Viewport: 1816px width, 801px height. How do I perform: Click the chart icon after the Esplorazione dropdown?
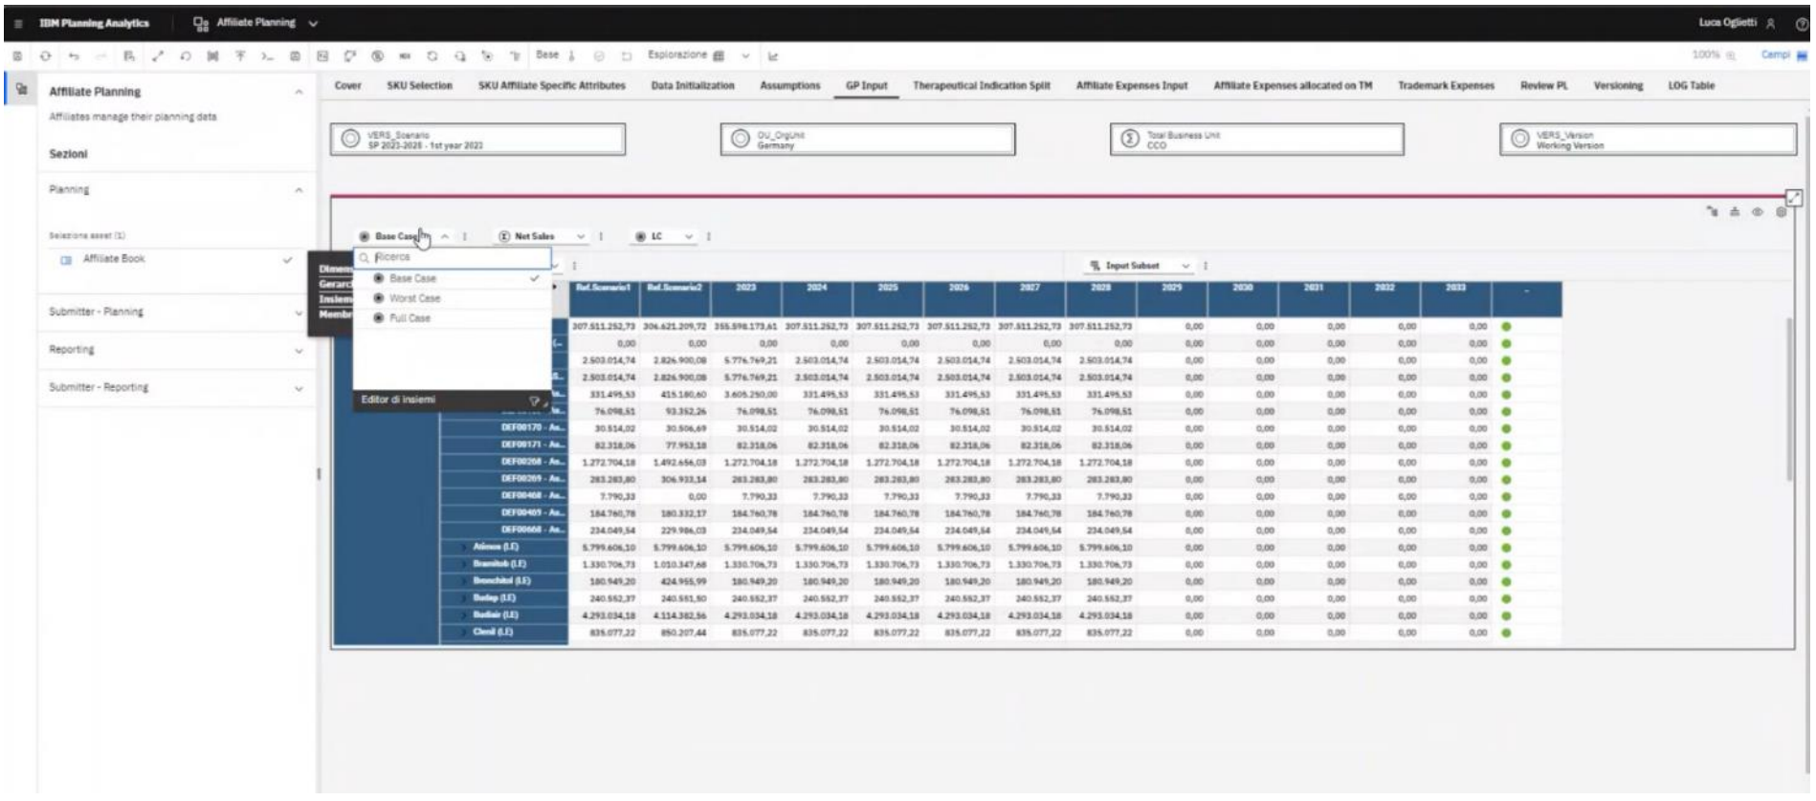(x=773, y=56)
